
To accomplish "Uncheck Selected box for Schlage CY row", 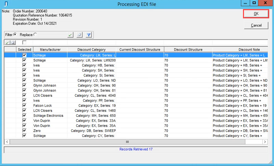I will point(24,136).
